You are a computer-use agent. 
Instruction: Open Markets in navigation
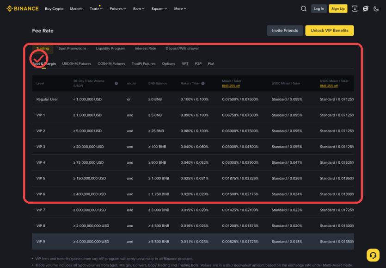pyautogui.click(x=77, y=9)
